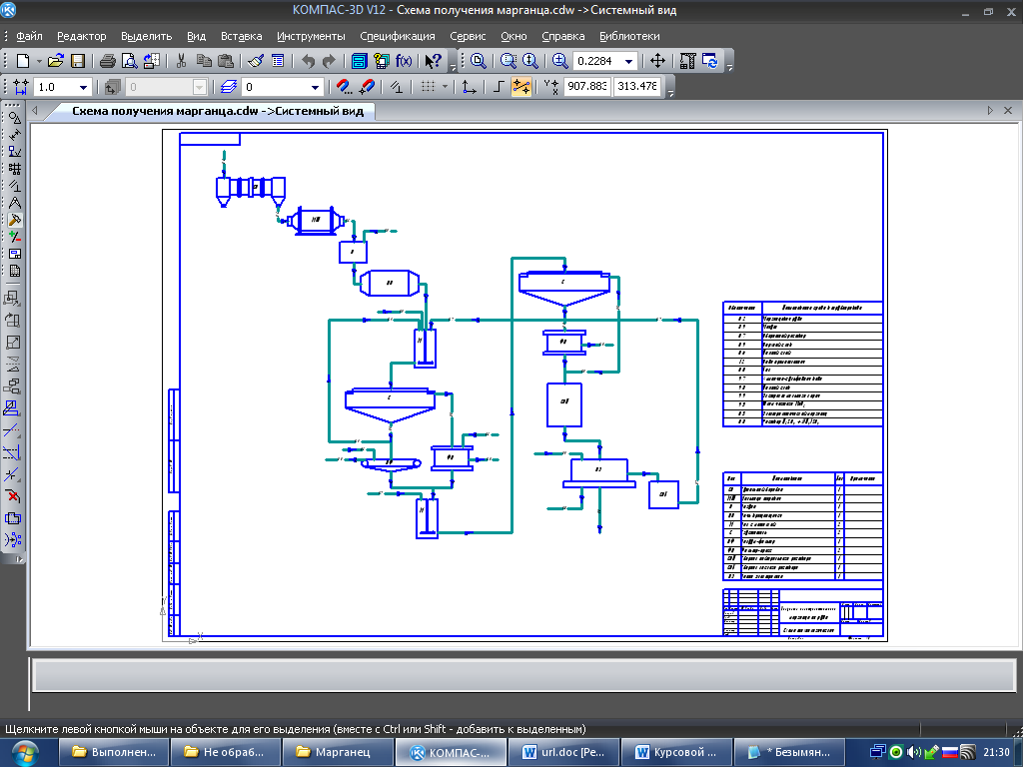
Task: Click the Windows Start button
Action: (x=24, y=753)
